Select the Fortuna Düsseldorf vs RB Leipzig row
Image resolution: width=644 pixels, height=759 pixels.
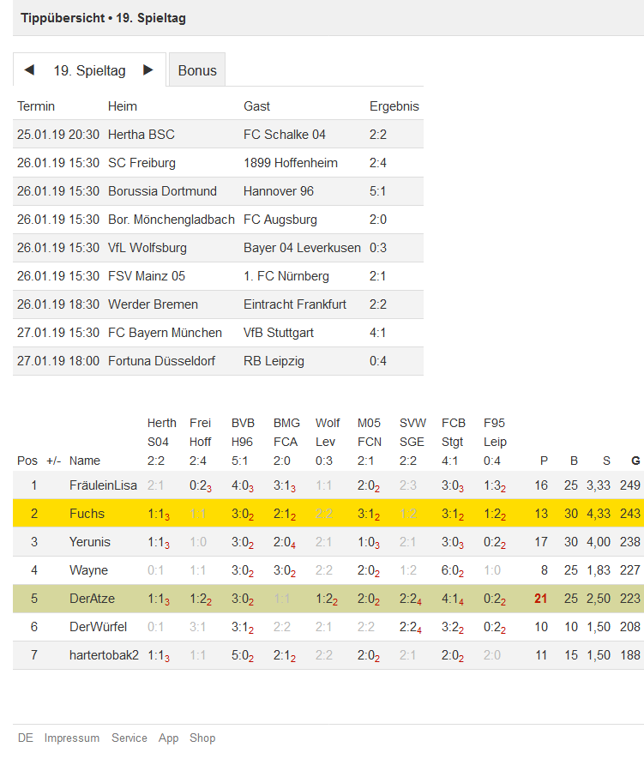point(218,361)
